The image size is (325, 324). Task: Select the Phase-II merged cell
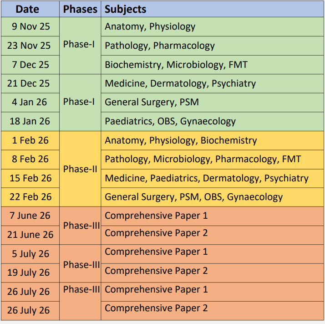click(x=80, y=169)
